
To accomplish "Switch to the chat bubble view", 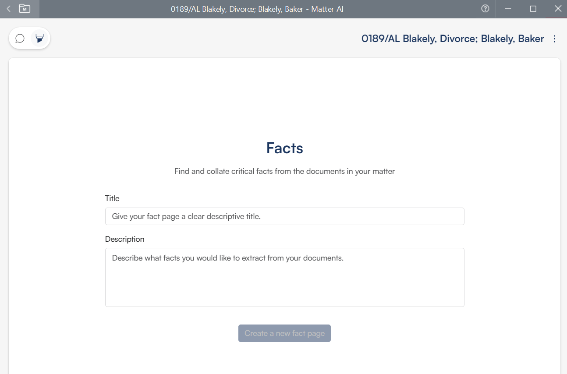I will [x=20, y=39].
